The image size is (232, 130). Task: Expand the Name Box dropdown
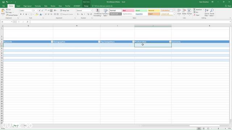(x=12, y=22)
